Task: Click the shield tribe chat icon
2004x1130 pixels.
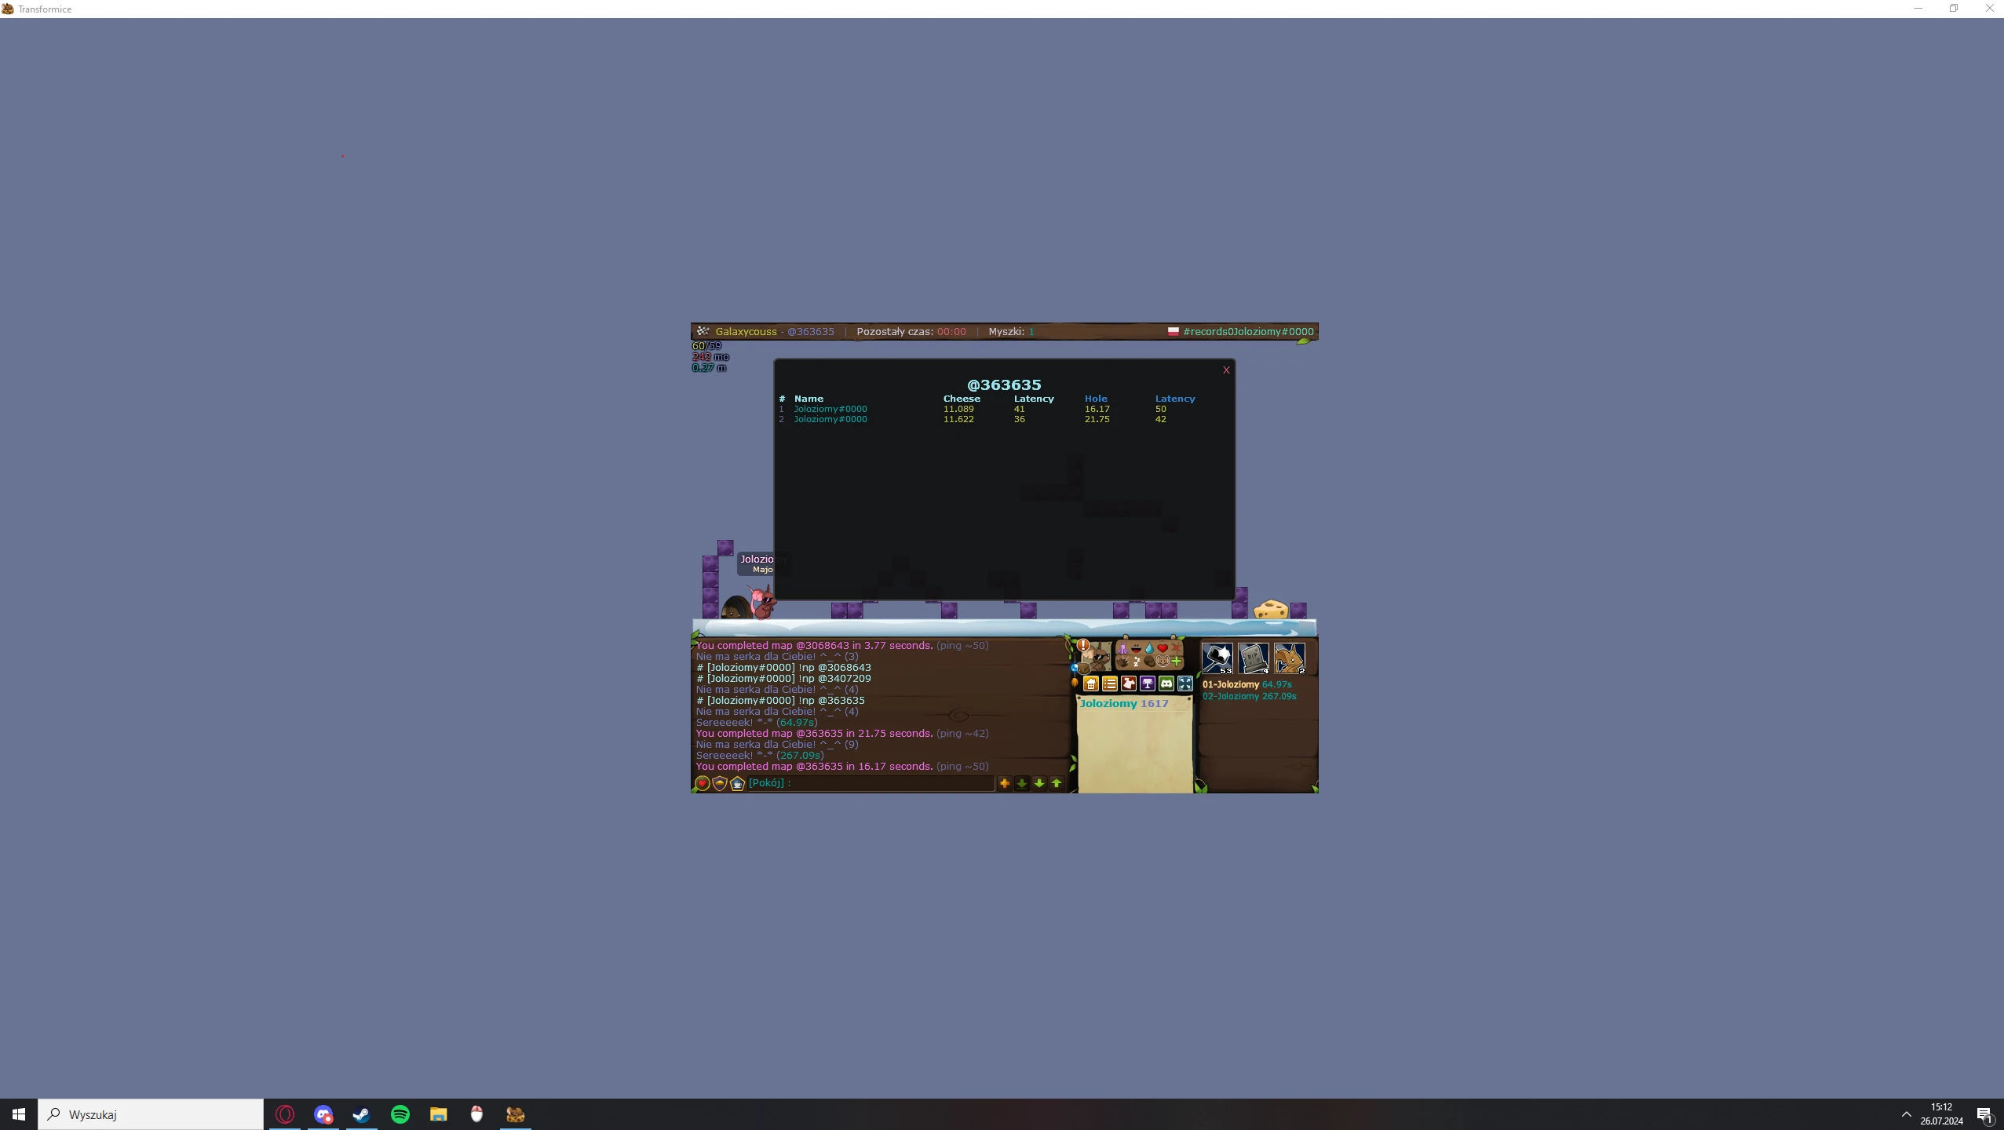Action: (x=720, y=783)
